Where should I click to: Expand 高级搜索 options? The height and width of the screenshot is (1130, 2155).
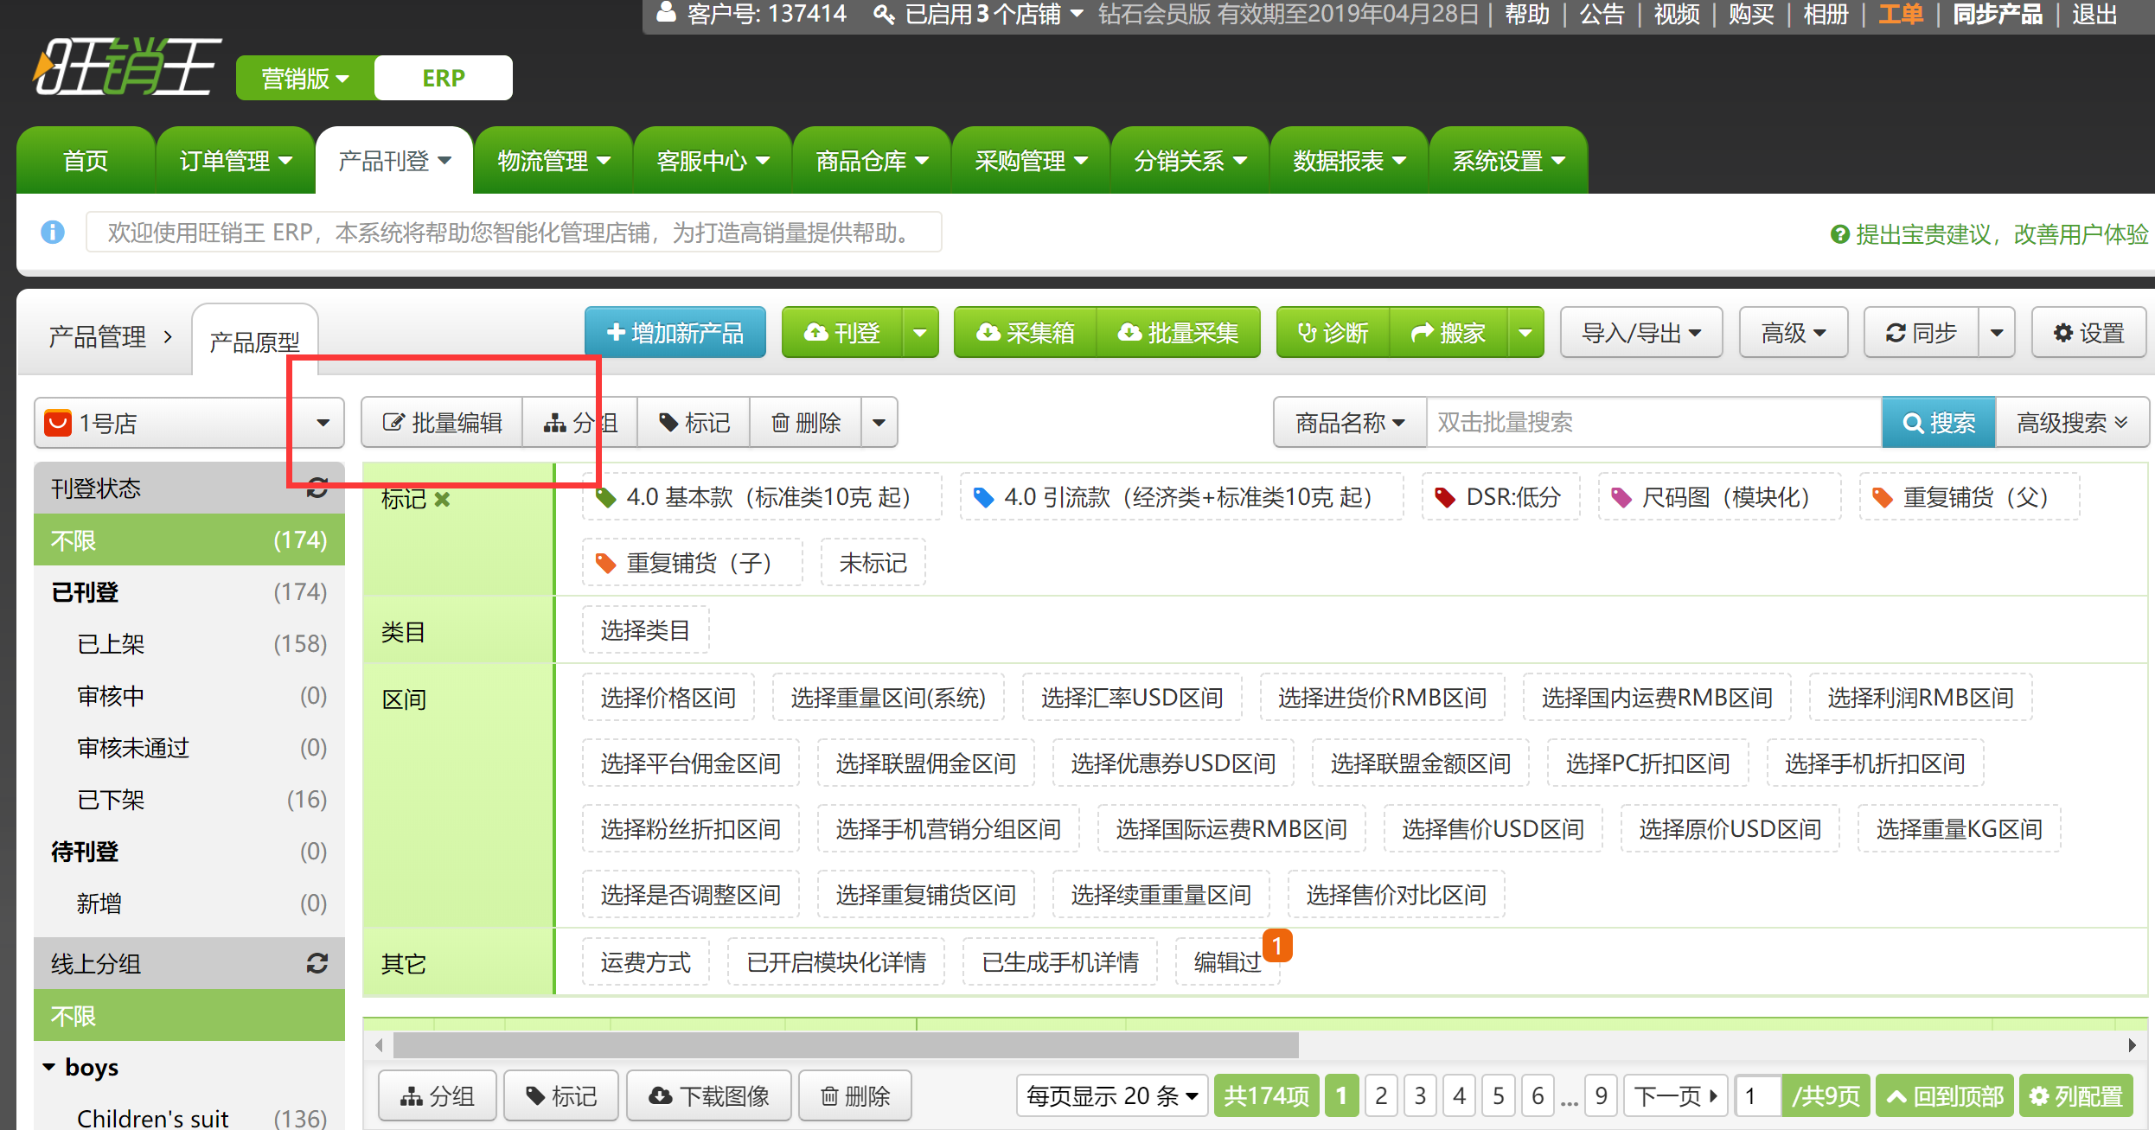(x=2071, y=422)
